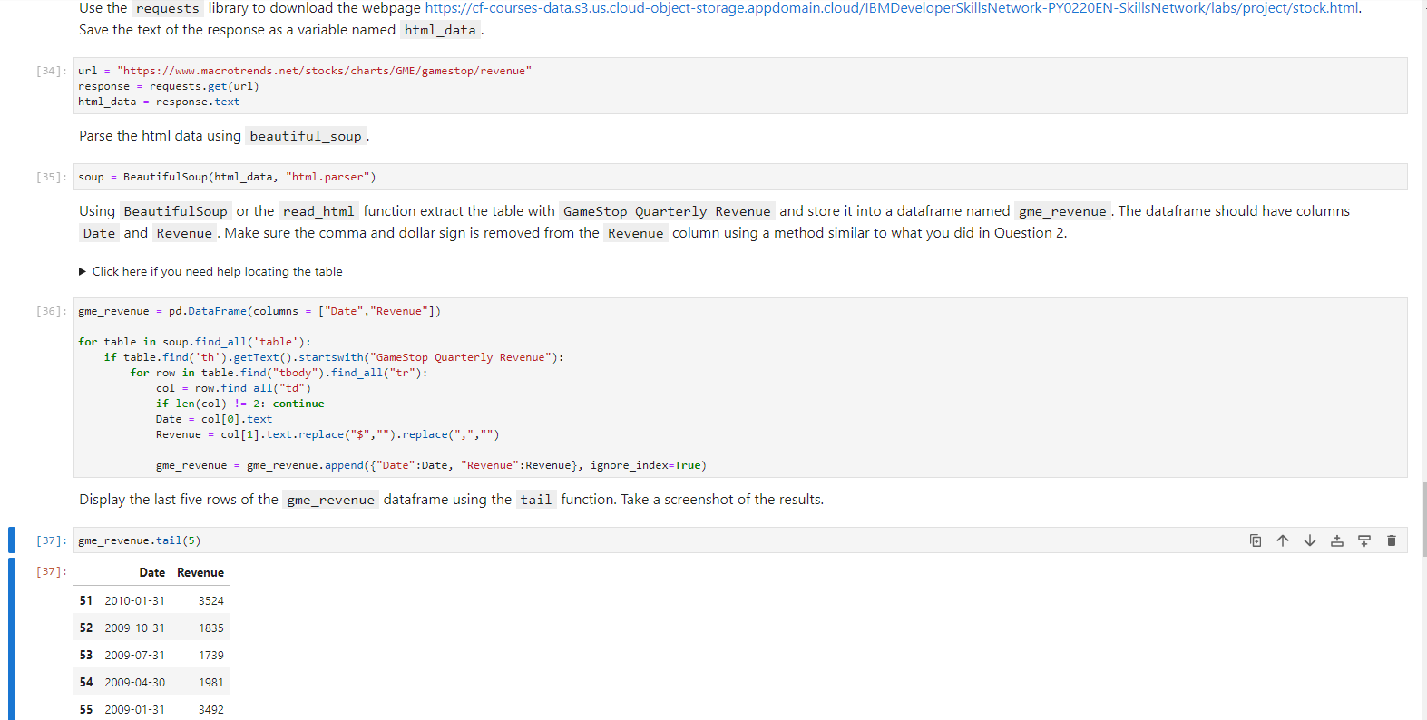Delete the cell with trash icon
The image size is (1427, 720).
coord(1392,540)
